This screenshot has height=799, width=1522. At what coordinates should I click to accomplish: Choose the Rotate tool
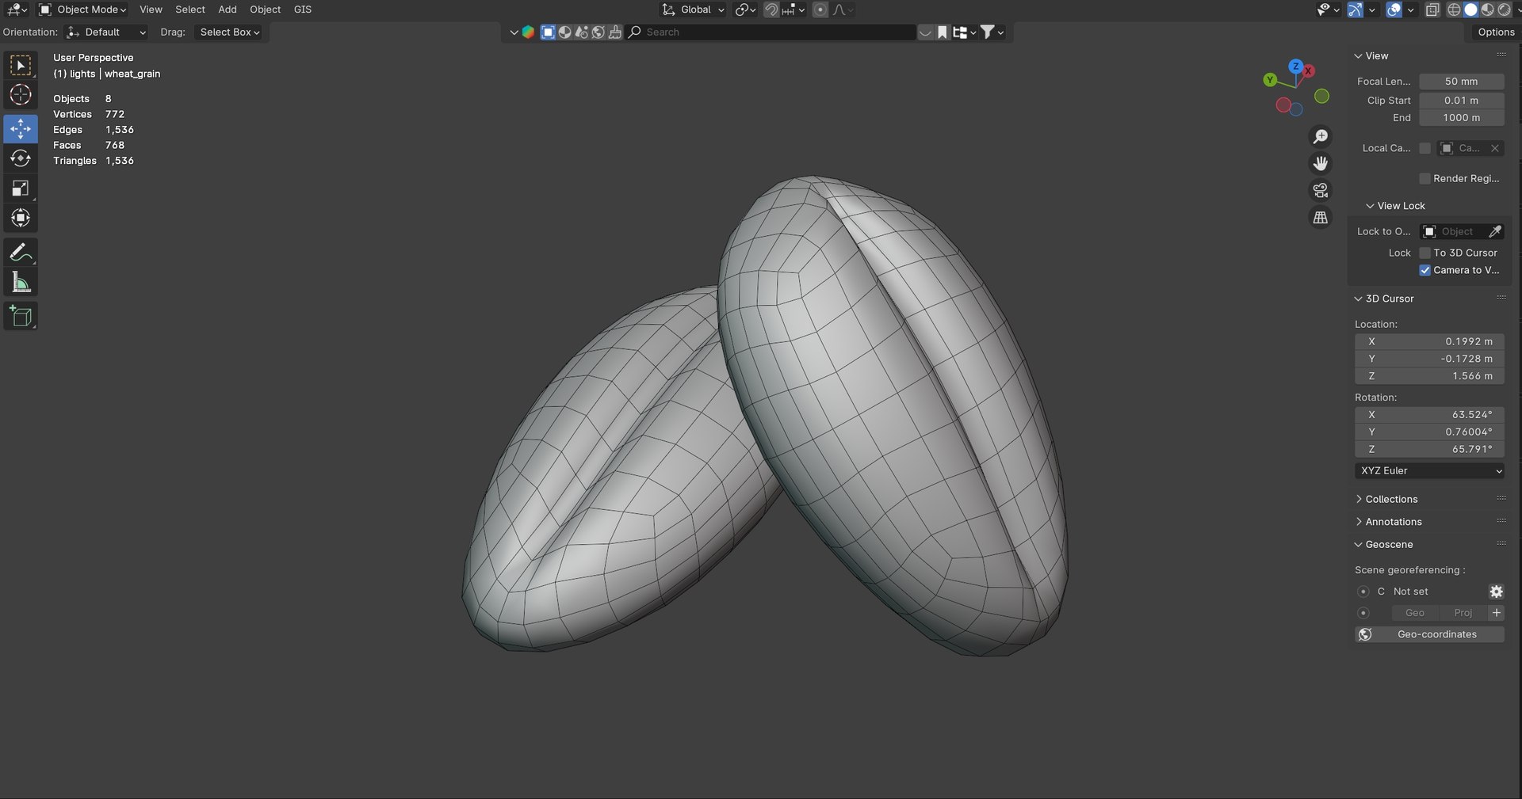[21, 158]
